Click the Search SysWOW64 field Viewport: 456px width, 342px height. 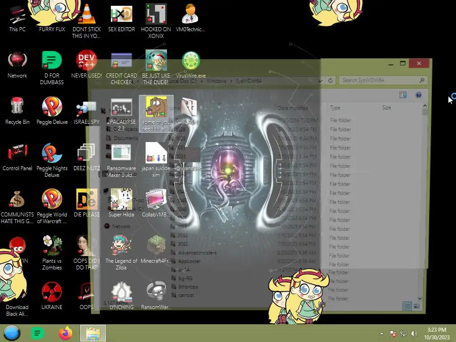[383, 80]
